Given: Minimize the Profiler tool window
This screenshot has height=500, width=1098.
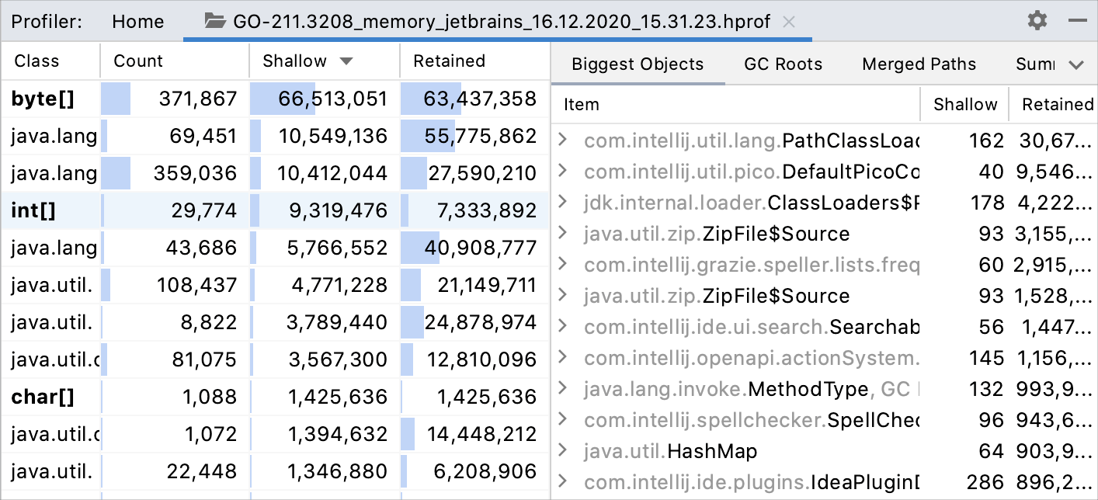Looking at the screenshot, I should (1077, 20).
